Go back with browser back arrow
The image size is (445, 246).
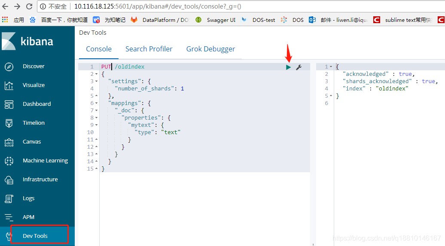tap(5, 6)
